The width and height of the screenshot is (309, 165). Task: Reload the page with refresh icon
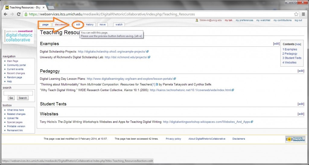(19, 14)
